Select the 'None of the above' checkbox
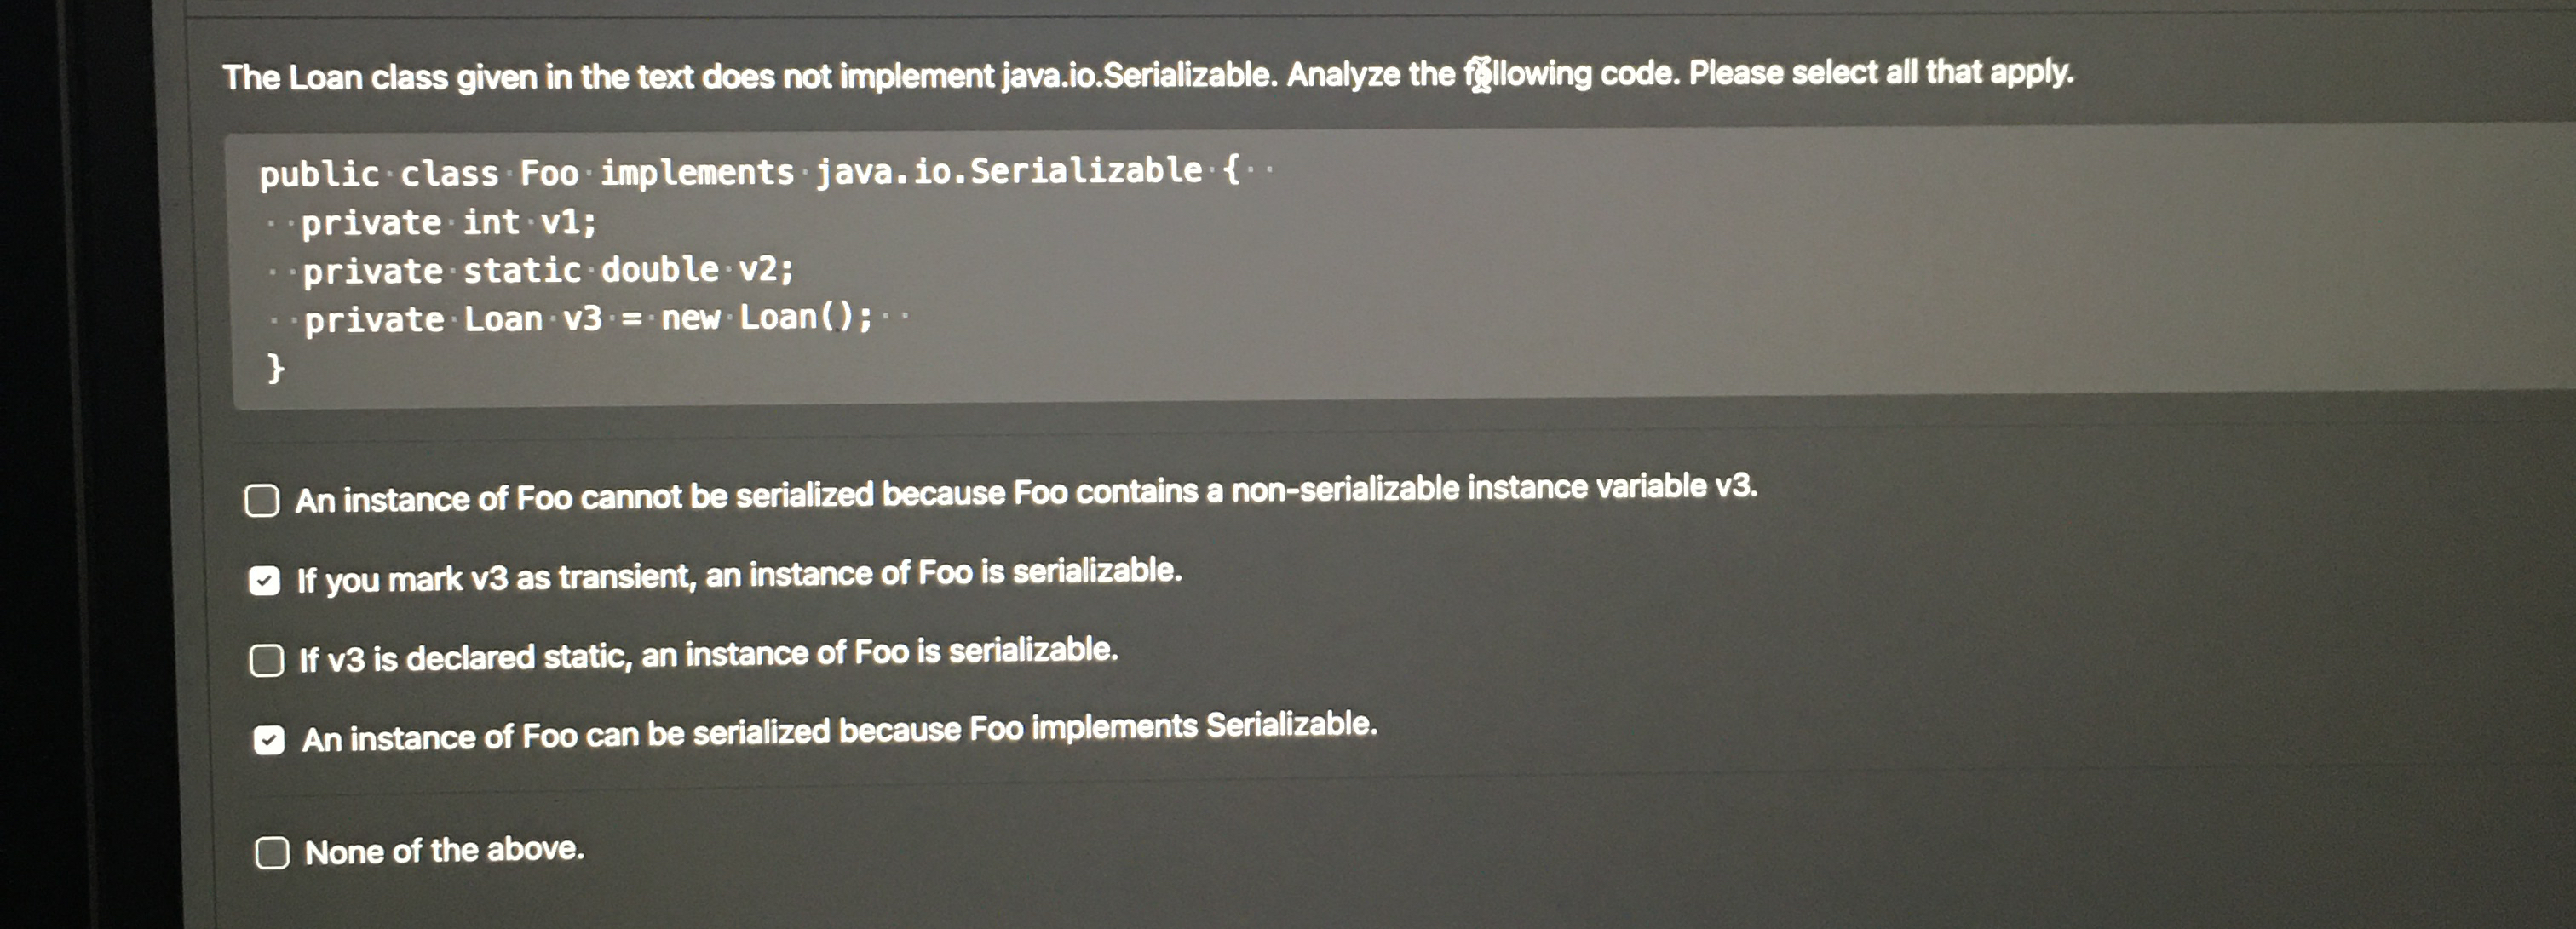The image size is (2576, 929). click(270, 852)
